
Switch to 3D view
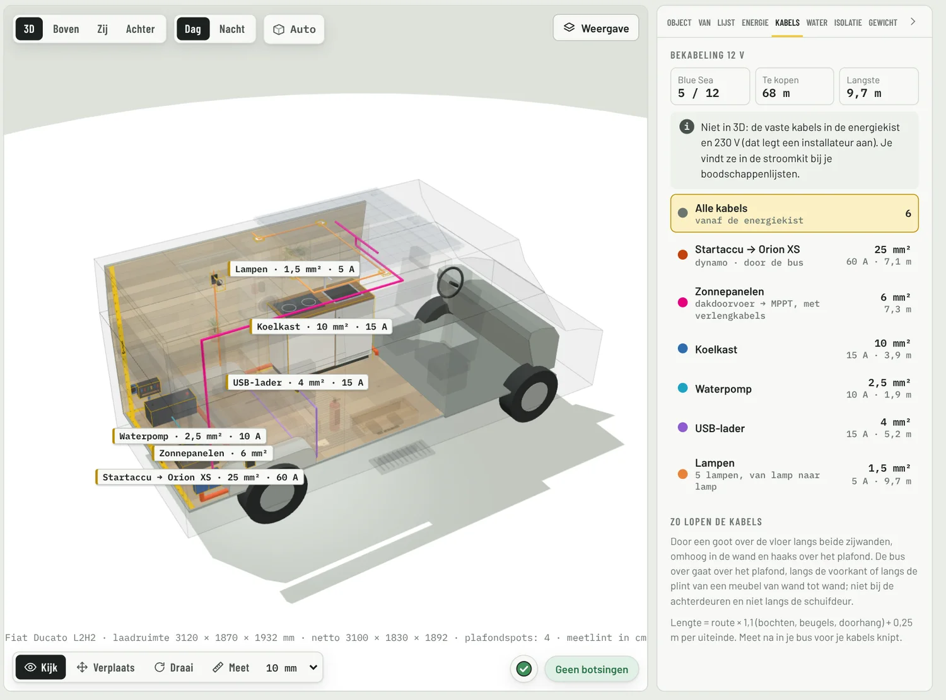click(29, 29)
